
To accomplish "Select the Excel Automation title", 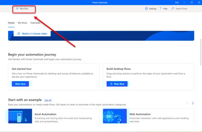I will click(x=45, y=114).
